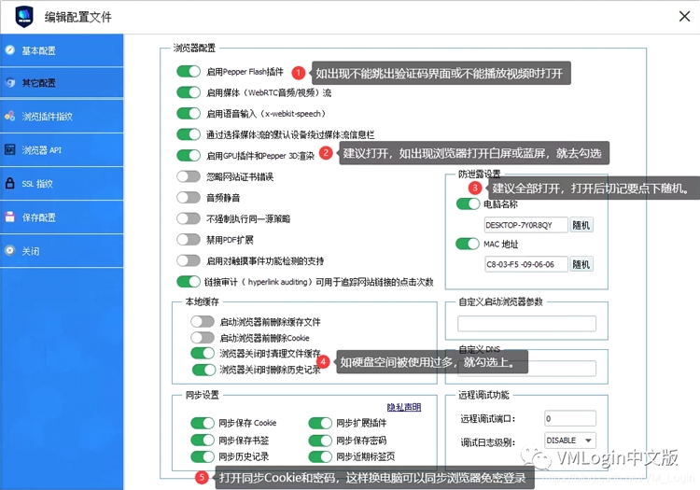Click 随机 button beside computer name
700x490 pixels.
coord(581,225)
